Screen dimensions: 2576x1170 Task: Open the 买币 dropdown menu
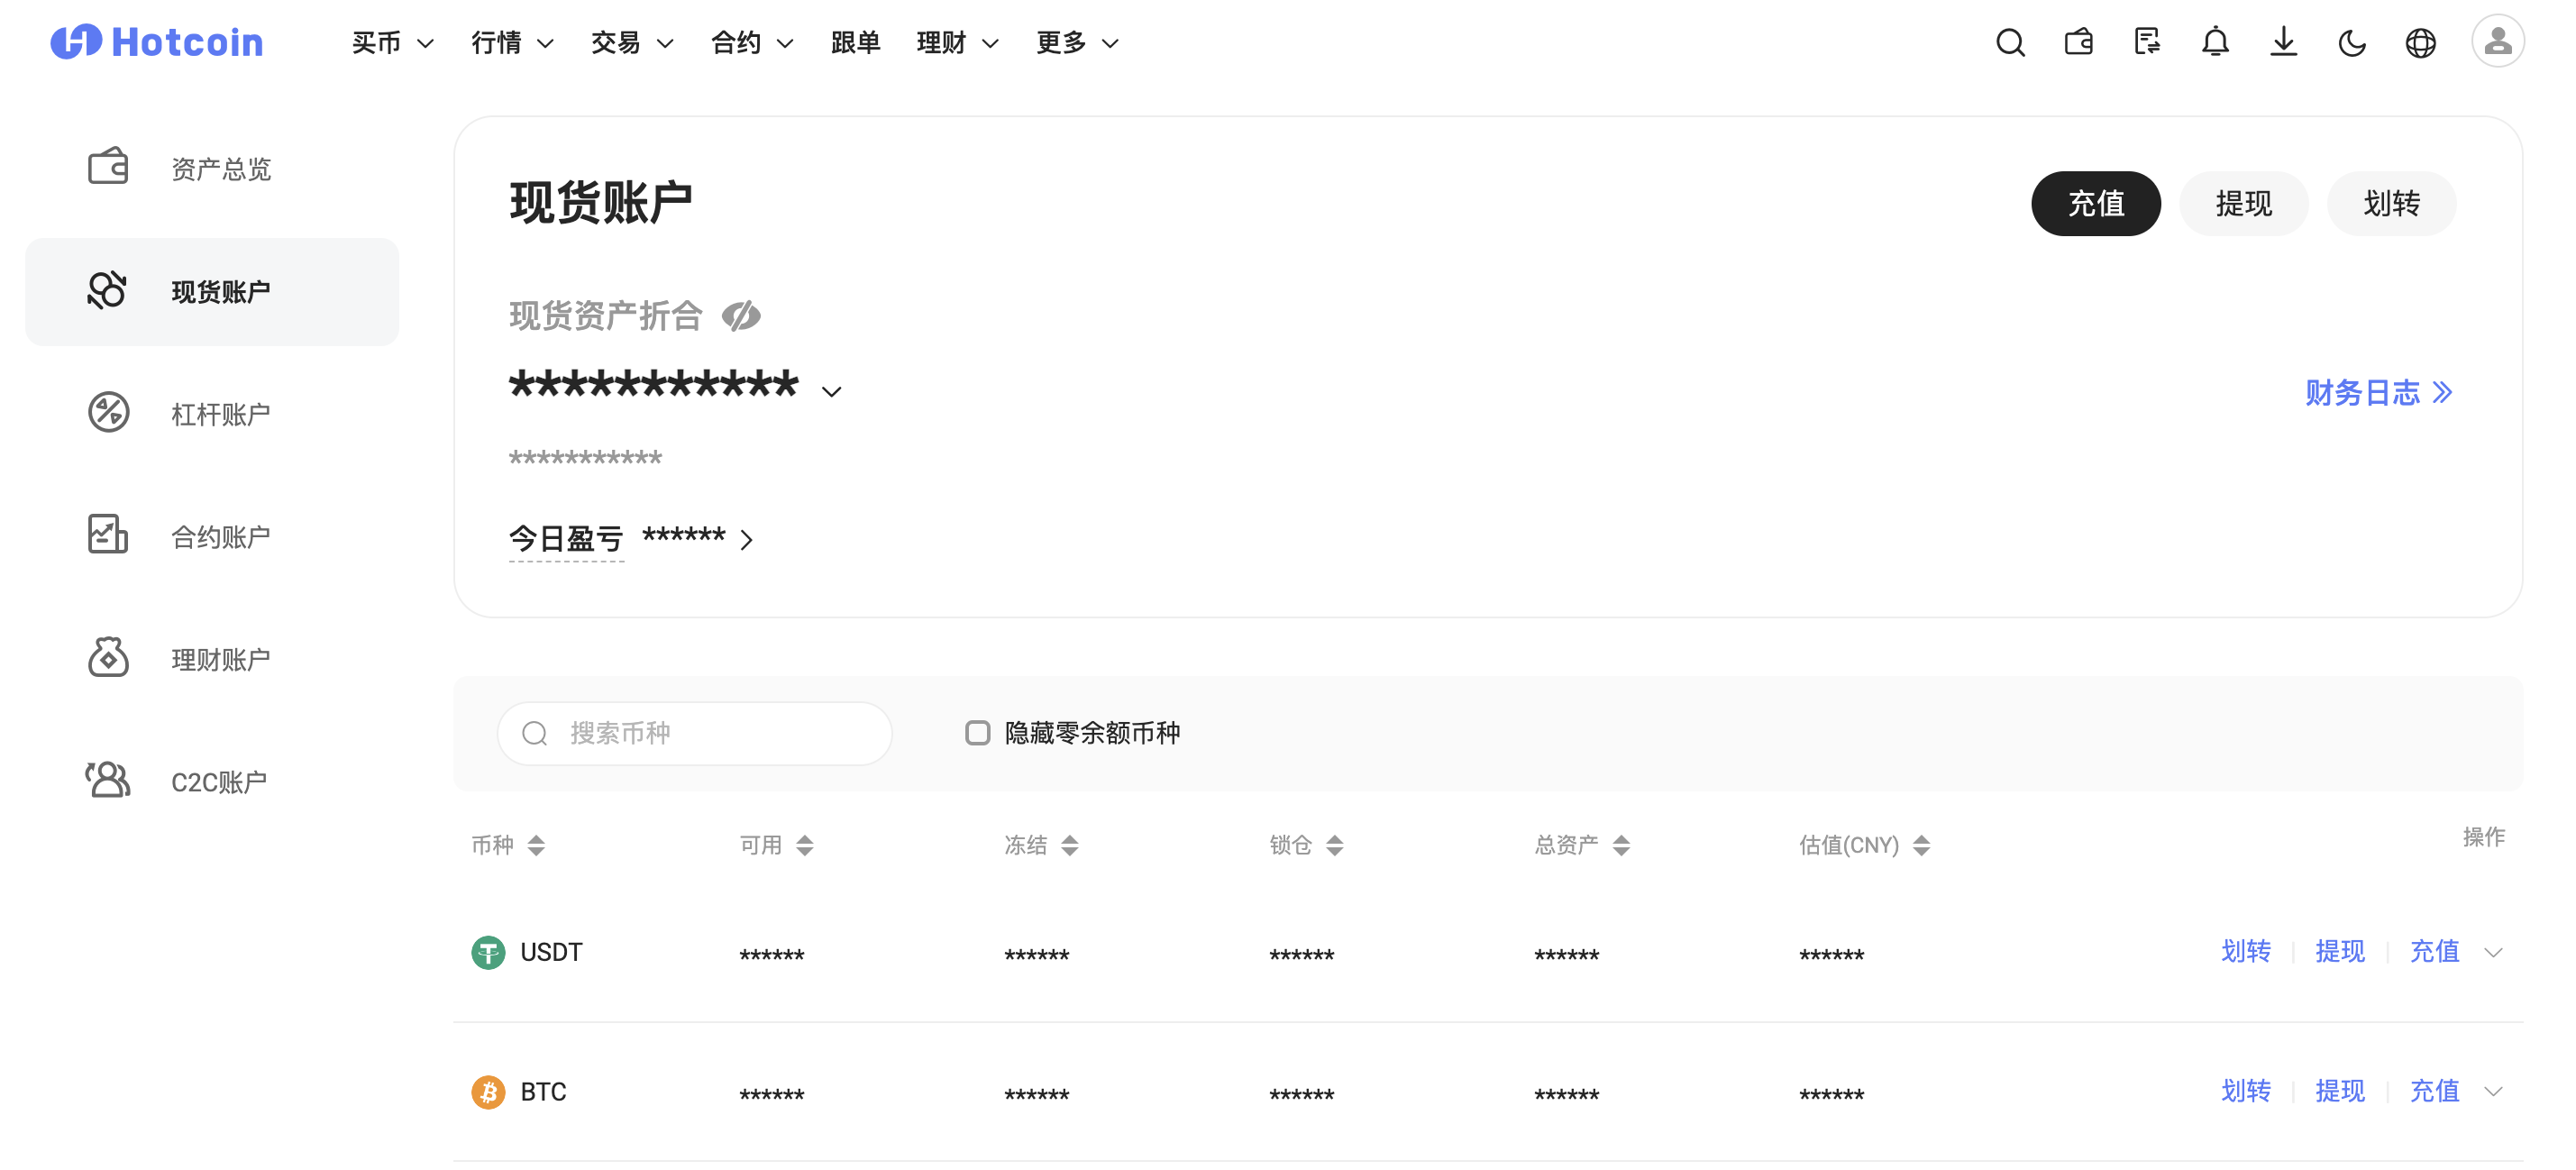click(x=392, y=43)
